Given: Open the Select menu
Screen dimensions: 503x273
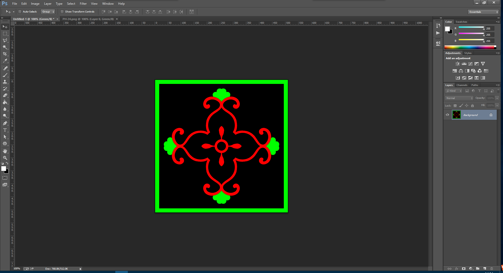Looking at the screenshot, I should point(71,4).
